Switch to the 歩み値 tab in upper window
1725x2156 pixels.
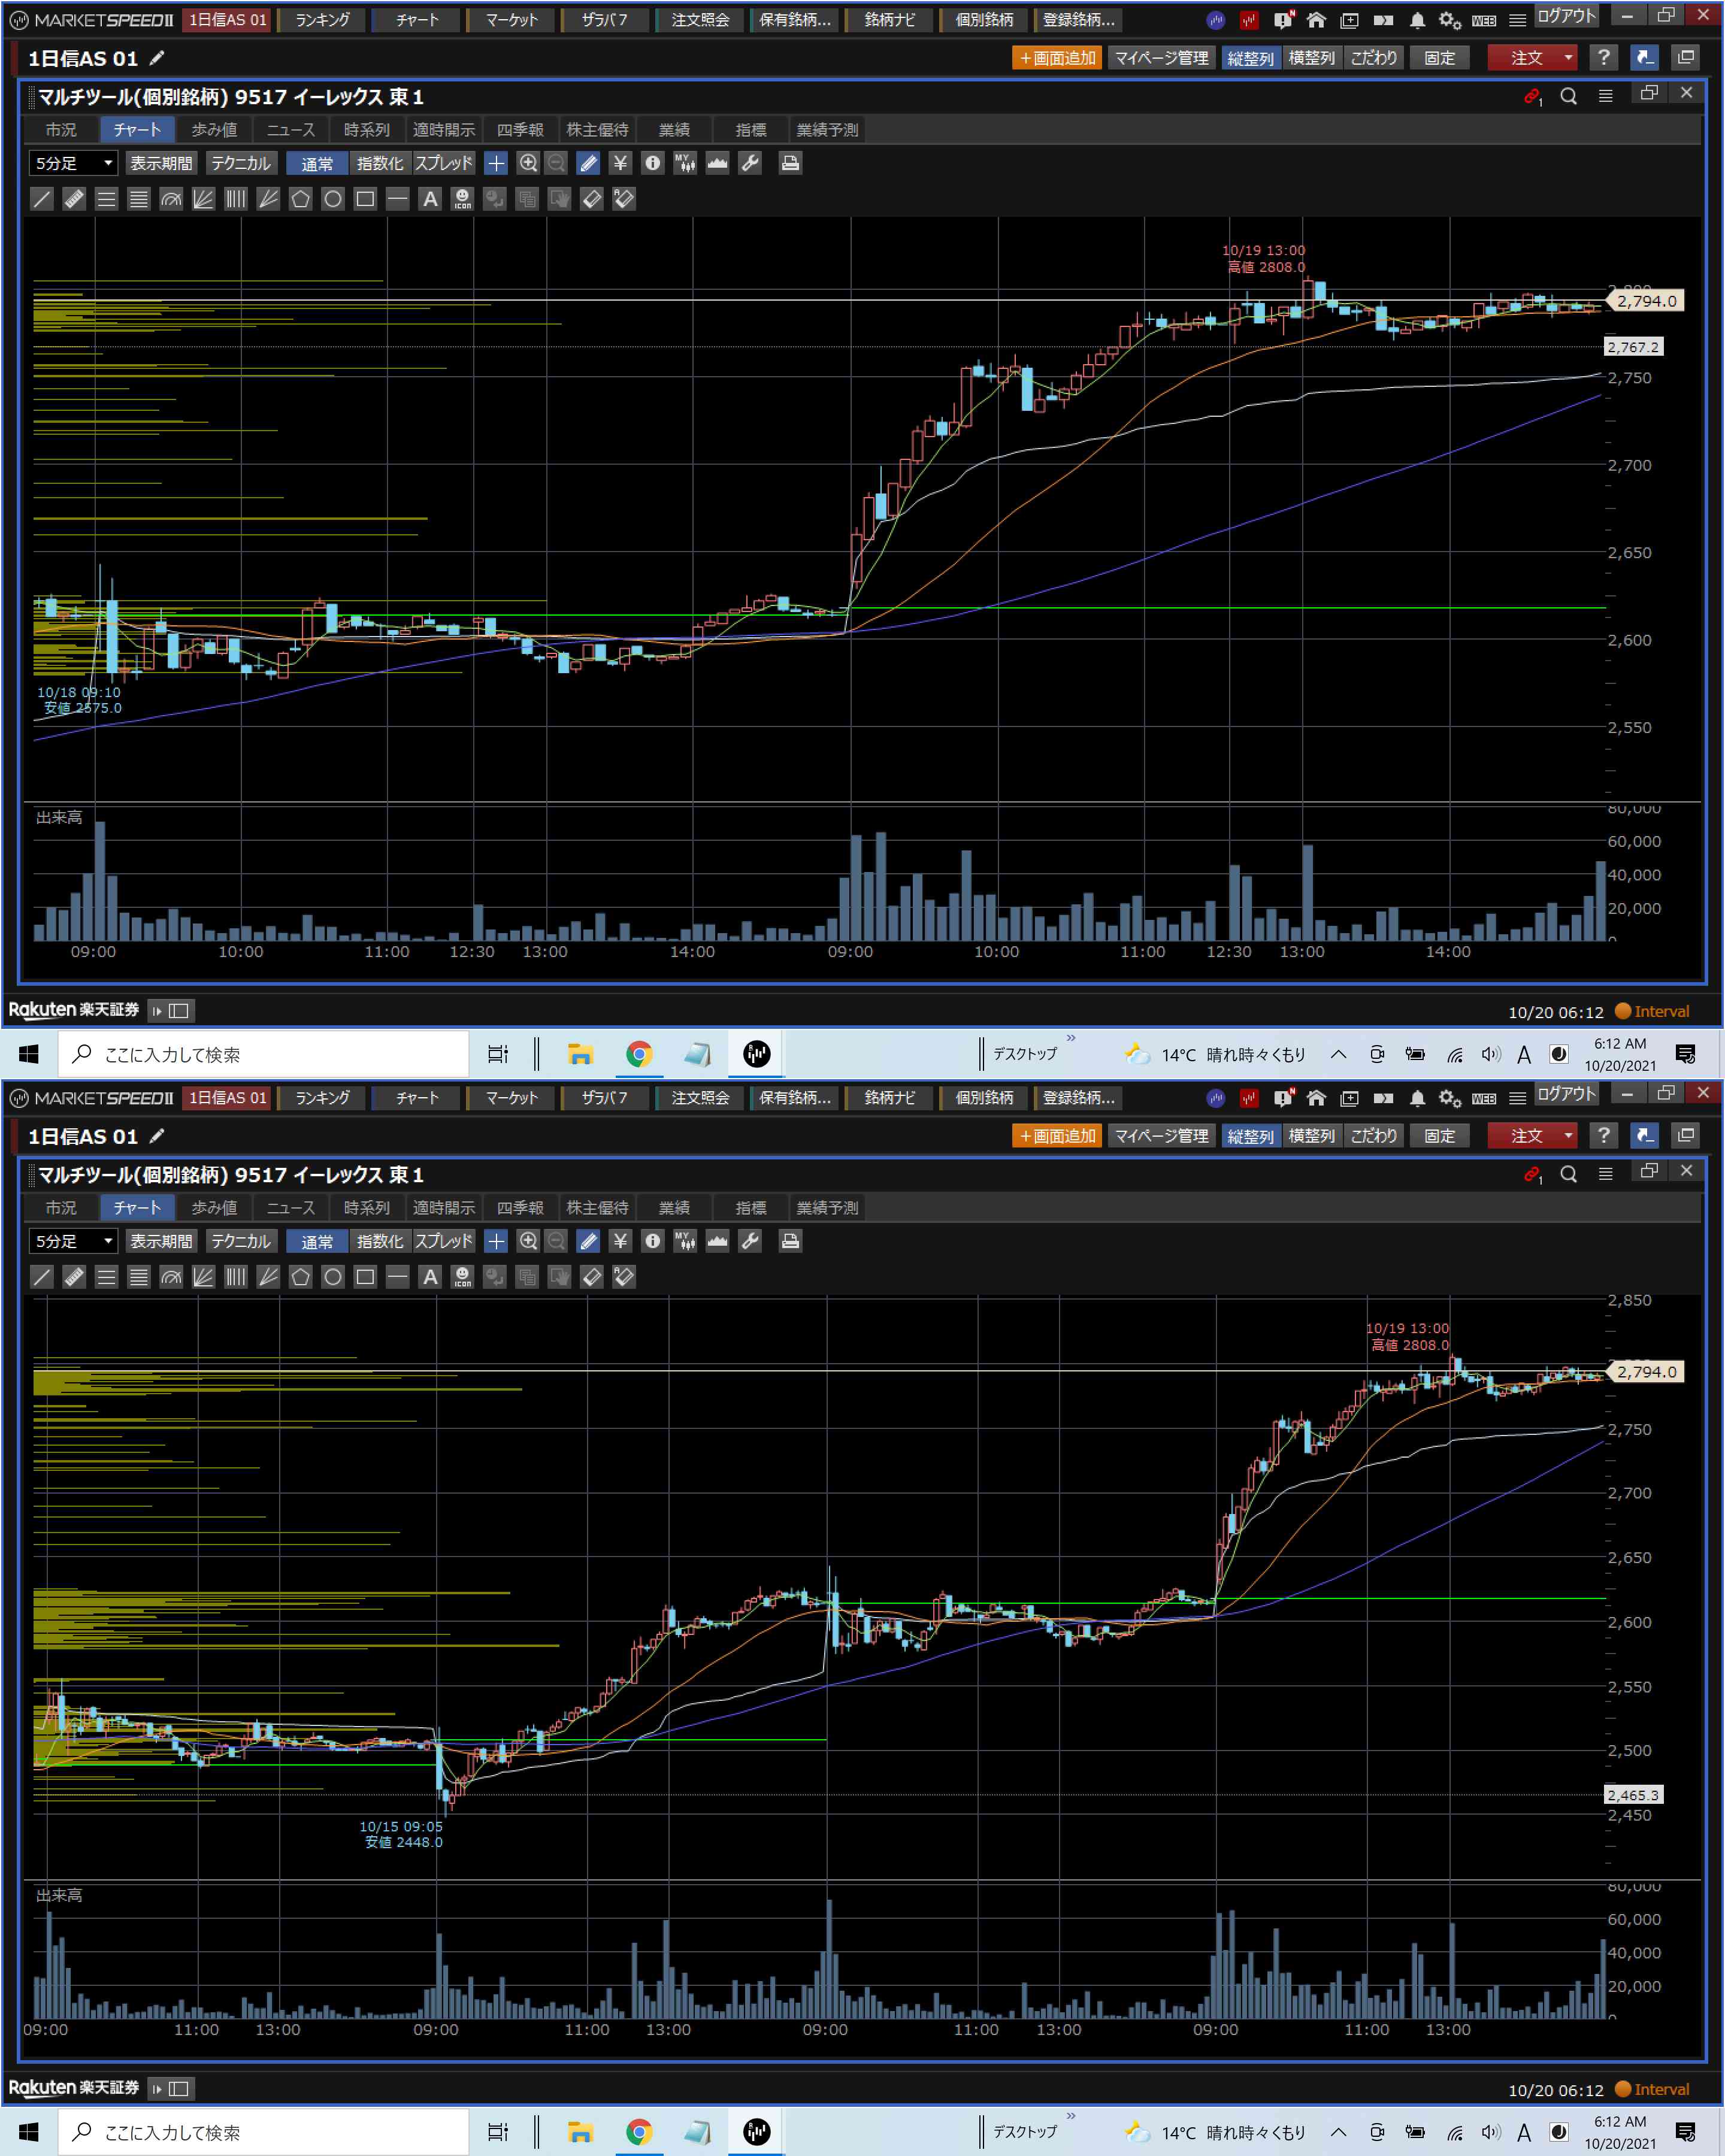pos(214,130)
